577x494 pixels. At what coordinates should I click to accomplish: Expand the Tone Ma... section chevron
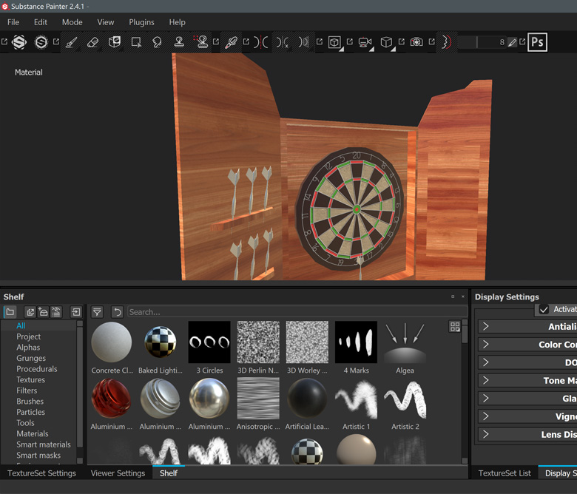click(x=486, y=380)
